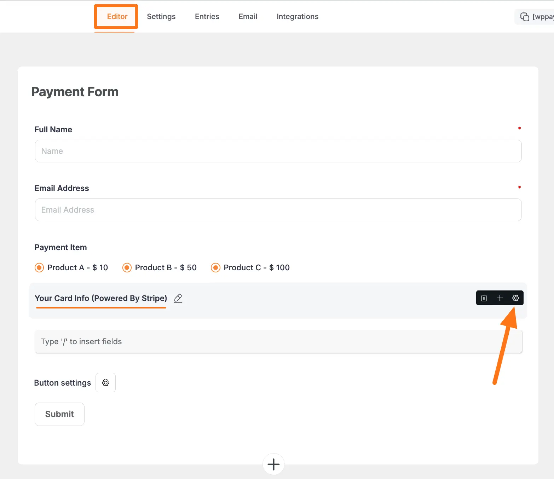554x479 pixels.
Task: Switch to the Editor tab
Action: (x=117, y=17)
